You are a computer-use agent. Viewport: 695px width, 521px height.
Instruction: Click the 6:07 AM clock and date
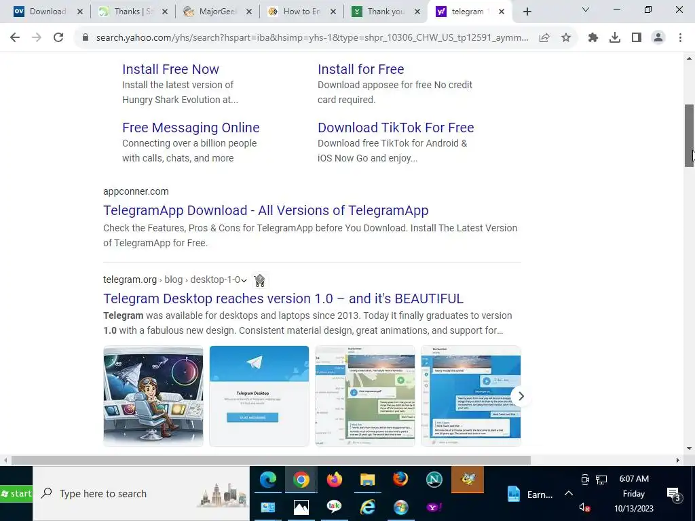pos(634,494)
